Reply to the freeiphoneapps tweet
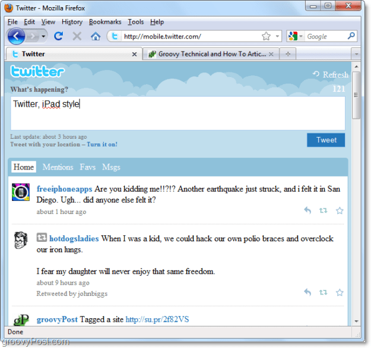Image resolution: width=371 pixels, height=348 pixels. (307, 210)
